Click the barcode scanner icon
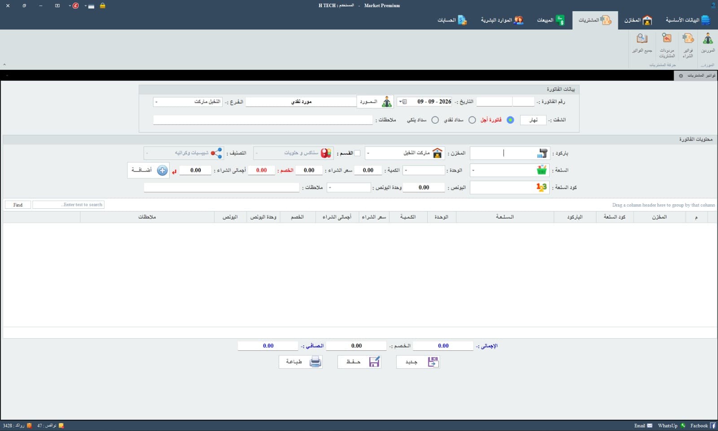718x431 pixels. [x=542, y=153]
